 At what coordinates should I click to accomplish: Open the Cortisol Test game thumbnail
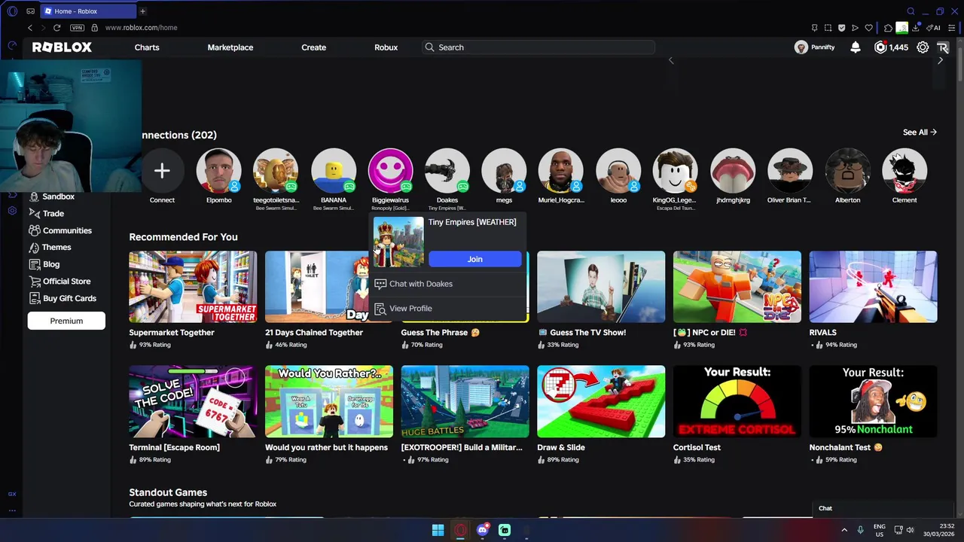point(737,401)
